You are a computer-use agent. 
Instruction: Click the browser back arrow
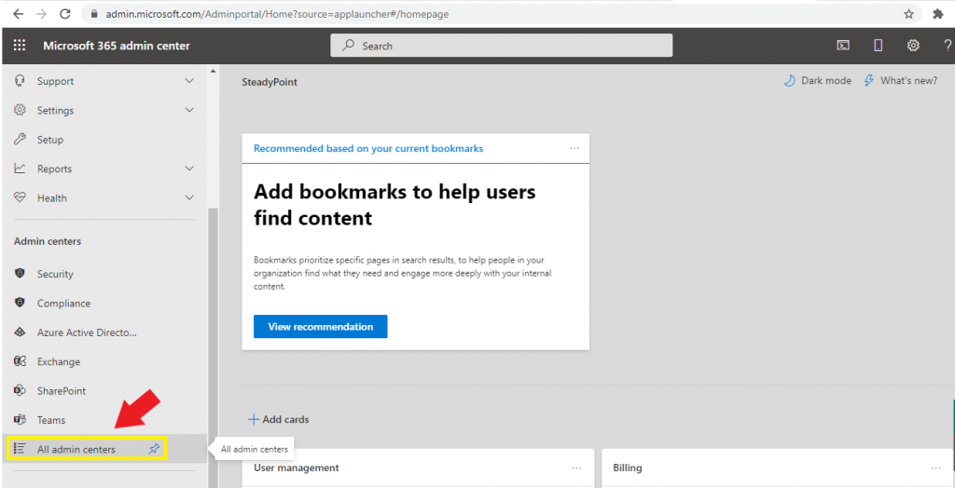pyautogui.click(x=18, y=14)
